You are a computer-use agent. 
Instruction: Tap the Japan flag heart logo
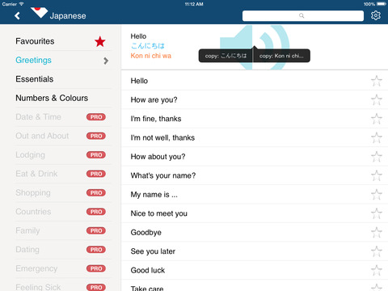(x=39, y=12)
